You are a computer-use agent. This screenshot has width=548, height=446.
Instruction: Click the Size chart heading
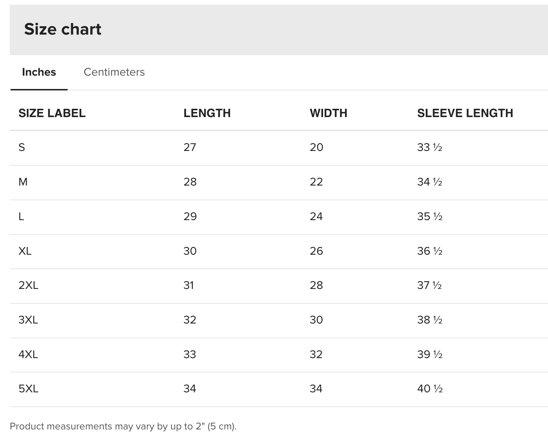63,29
